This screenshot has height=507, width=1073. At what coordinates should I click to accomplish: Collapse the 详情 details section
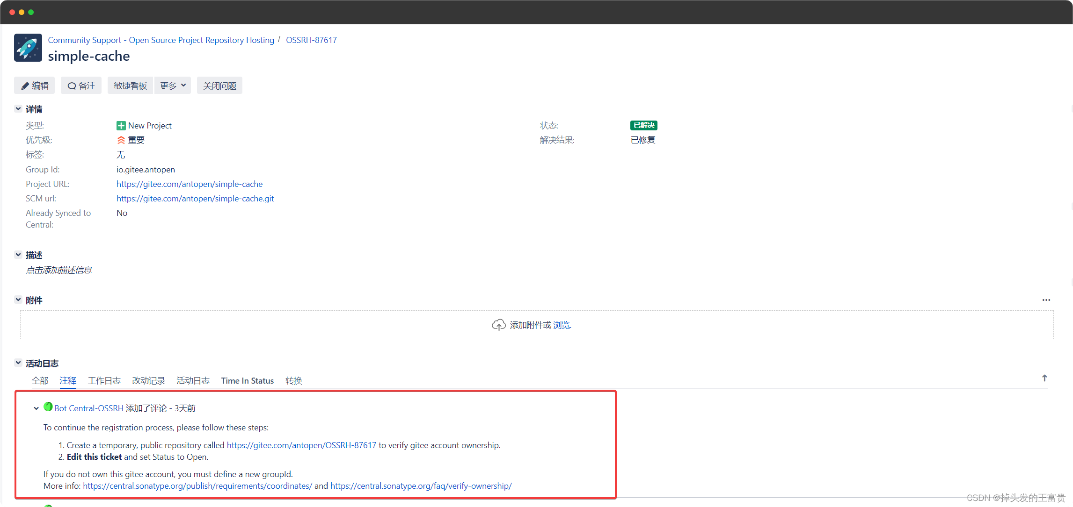pos(18,109)
